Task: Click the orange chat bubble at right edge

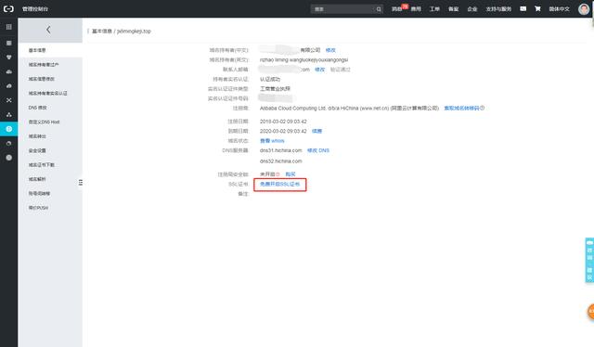Action: tap(590, 312)
